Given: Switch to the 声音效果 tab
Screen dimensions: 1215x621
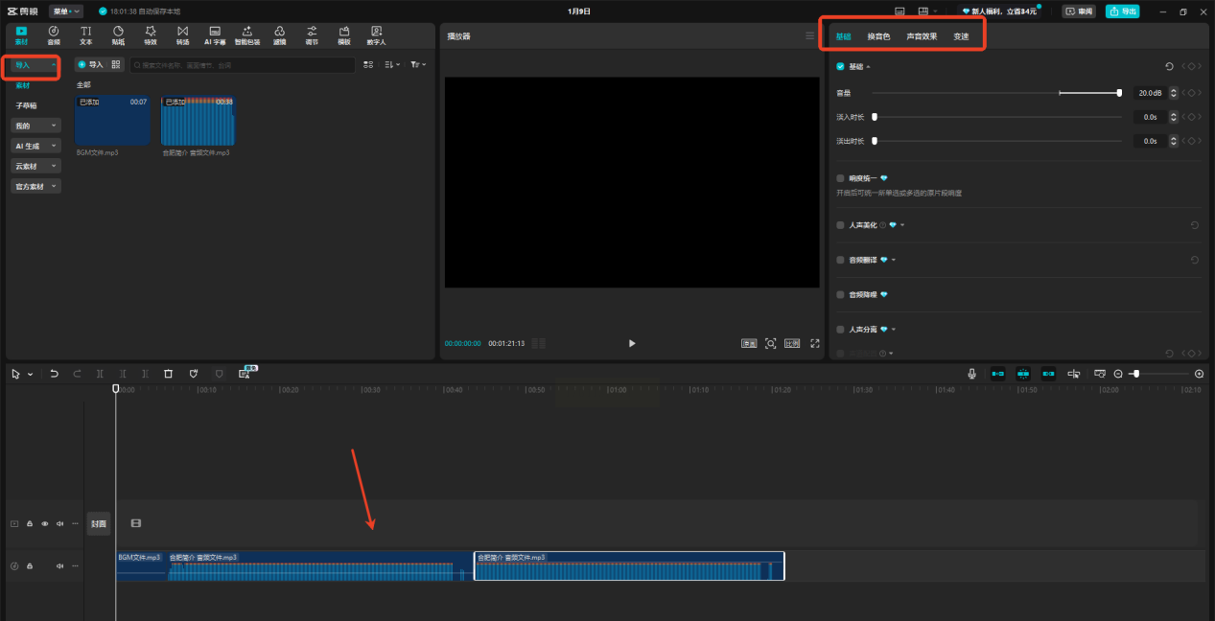Looking at the screenshot, I should pos(922,36).
